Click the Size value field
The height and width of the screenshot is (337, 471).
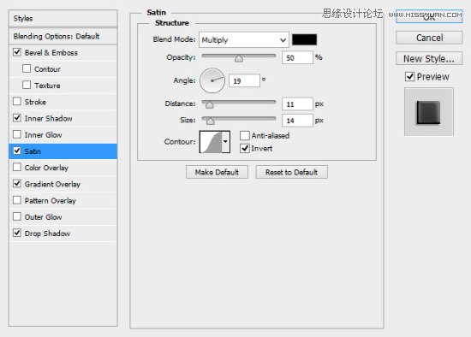297,121
